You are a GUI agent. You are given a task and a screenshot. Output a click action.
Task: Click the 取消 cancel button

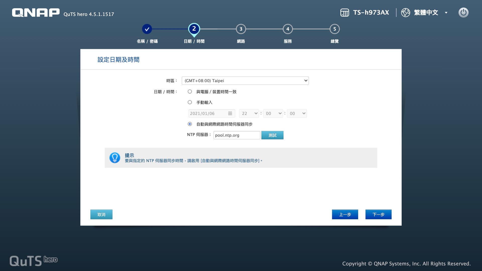101,215
